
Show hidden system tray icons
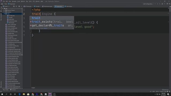pyautogui.click(x=155, y=94)
